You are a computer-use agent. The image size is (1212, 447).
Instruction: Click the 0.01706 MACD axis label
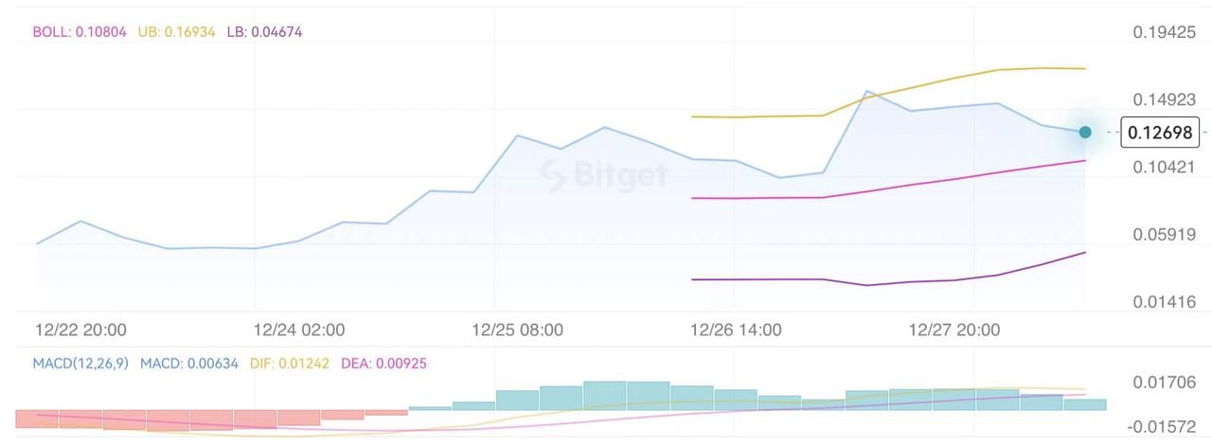click(x=1164, y=383)
